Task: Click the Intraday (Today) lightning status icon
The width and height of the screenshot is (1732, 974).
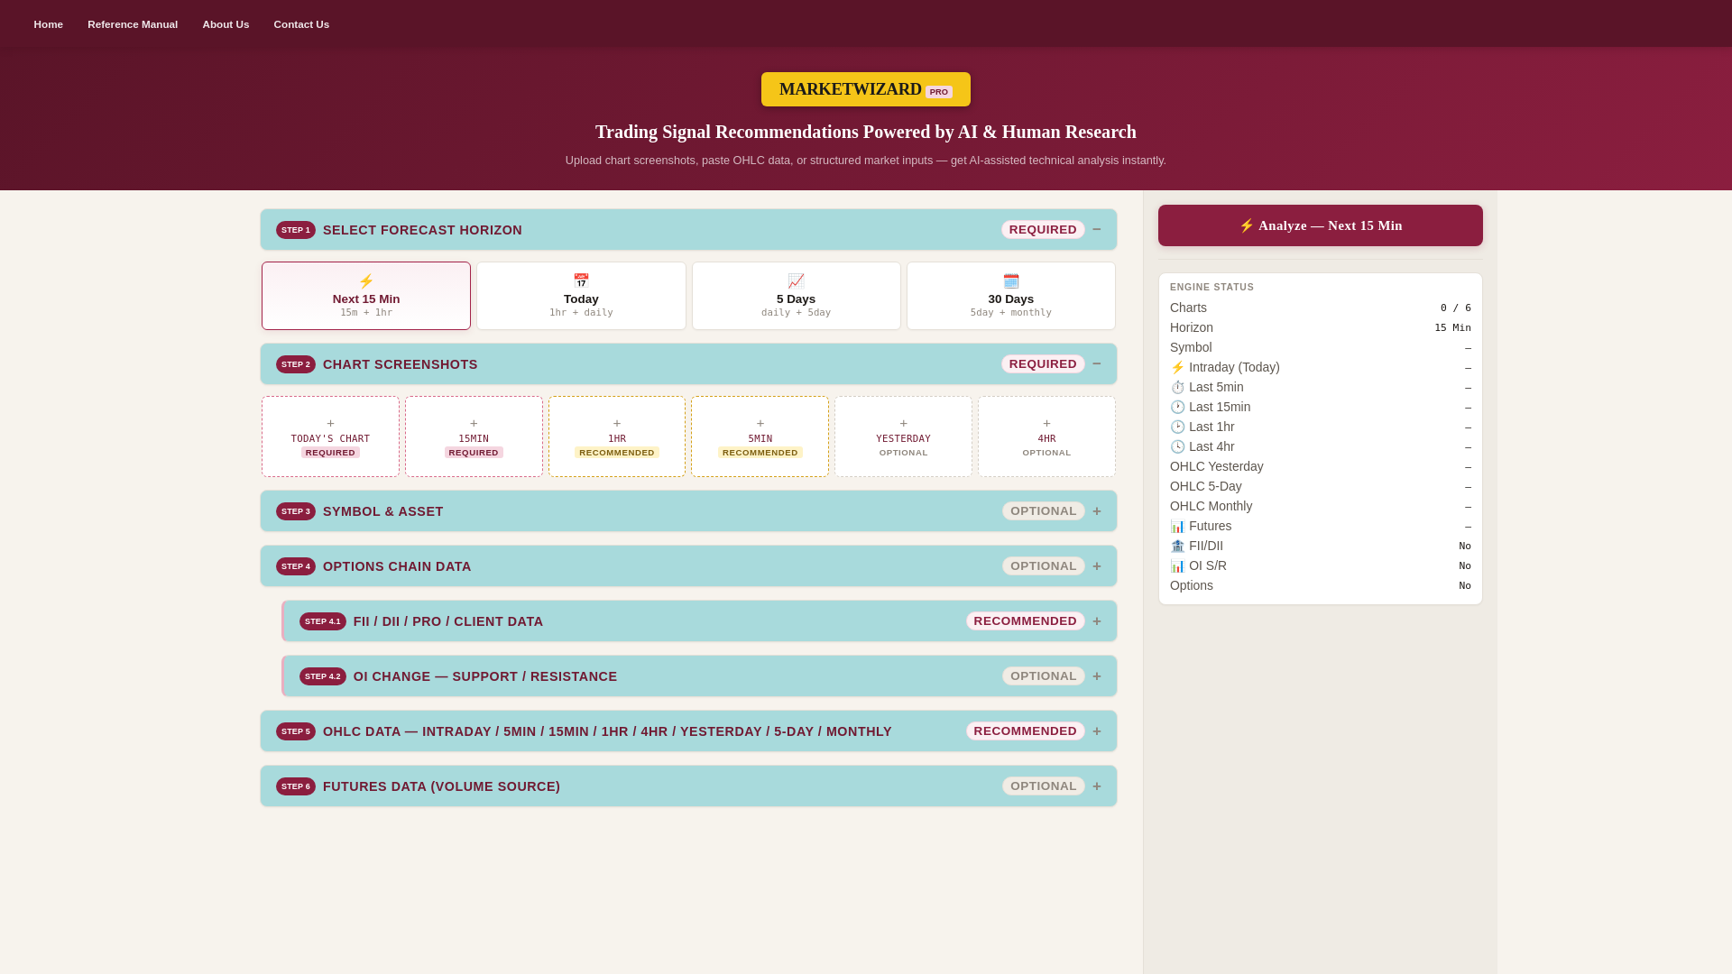Action: (1177, 367)
